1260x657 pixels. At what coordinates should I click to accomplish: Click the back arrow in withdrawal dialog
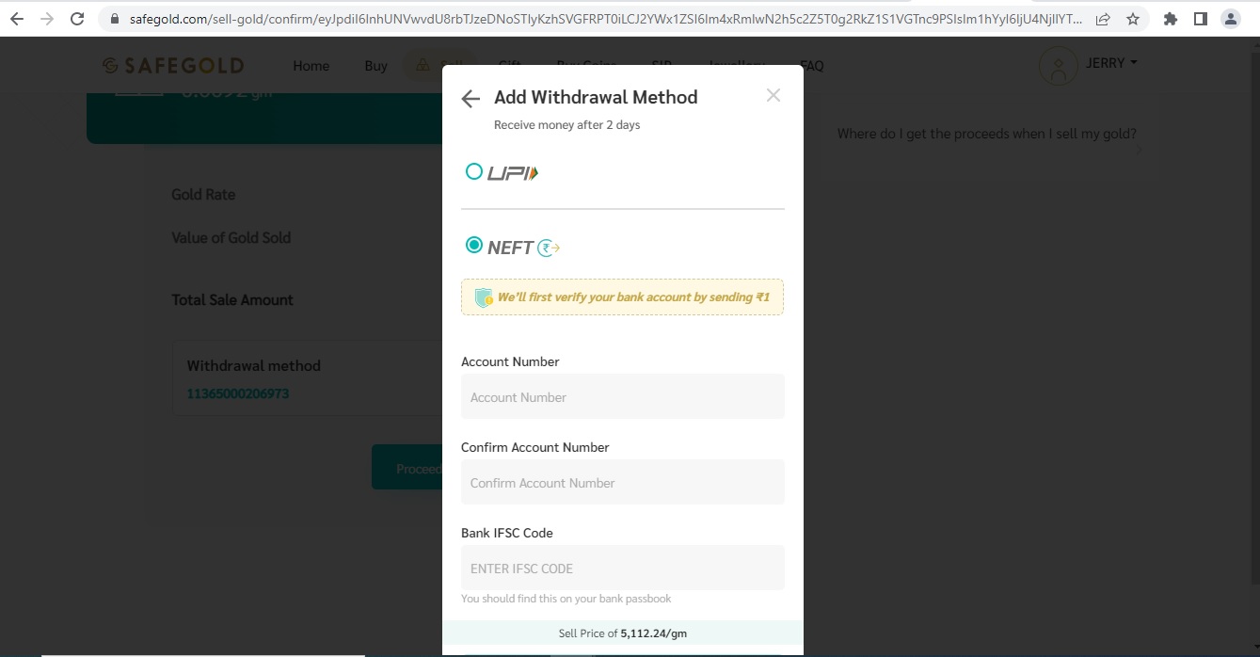click(471, 99)
